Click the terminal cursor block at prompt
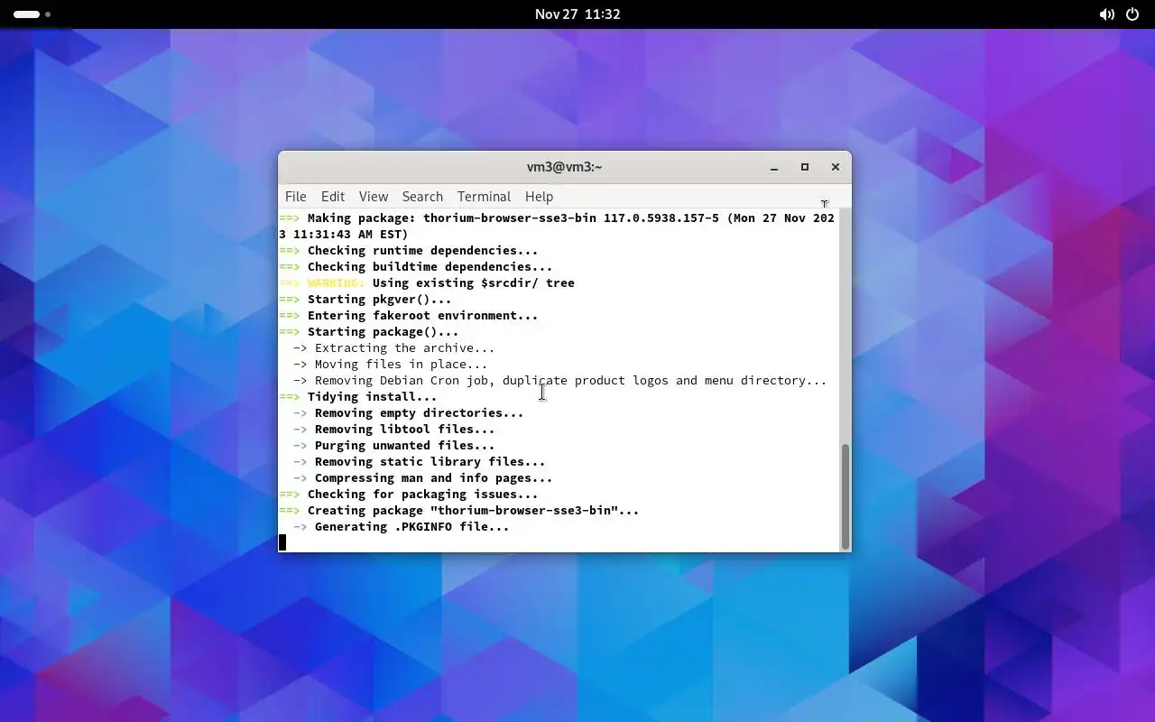This screenshot has width=1155, height=722. pyautogui.click(x=282, y=542)
